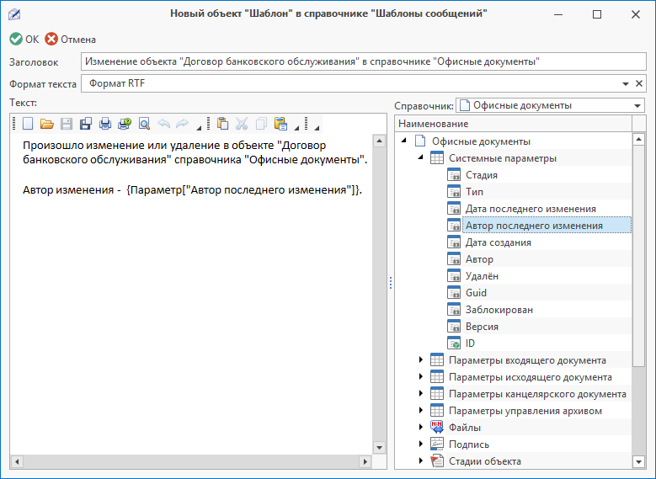Click the Print icon in text toolbar

pos(105,124)
